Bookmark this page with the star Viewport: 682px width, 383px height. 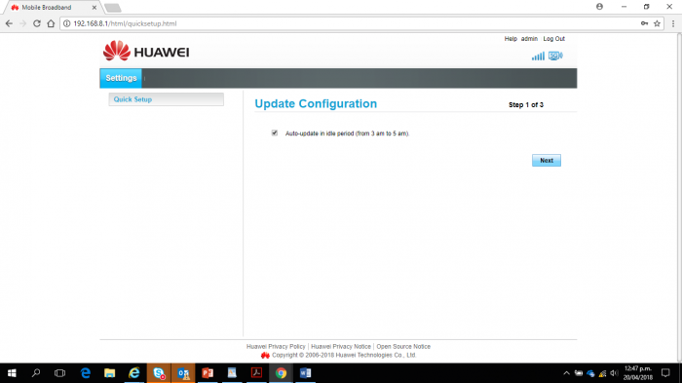[x=657, y=23]
